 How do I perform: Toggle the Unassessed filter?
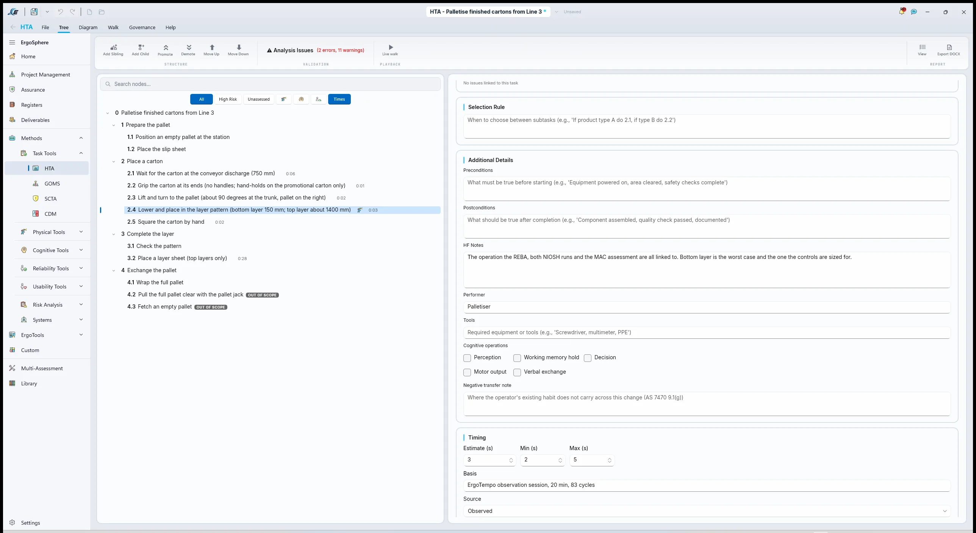pos(259,99)
